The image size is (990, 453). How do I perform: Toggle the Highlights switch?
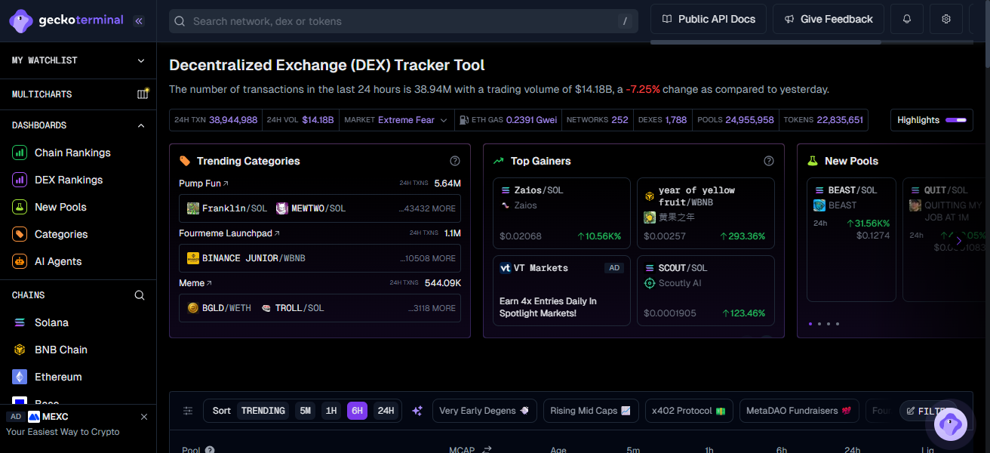[x=955, y=120]
